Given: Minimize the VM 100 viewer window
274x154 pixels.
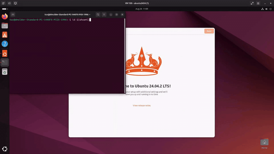Looking at the screenshot, I should [265, 3].
